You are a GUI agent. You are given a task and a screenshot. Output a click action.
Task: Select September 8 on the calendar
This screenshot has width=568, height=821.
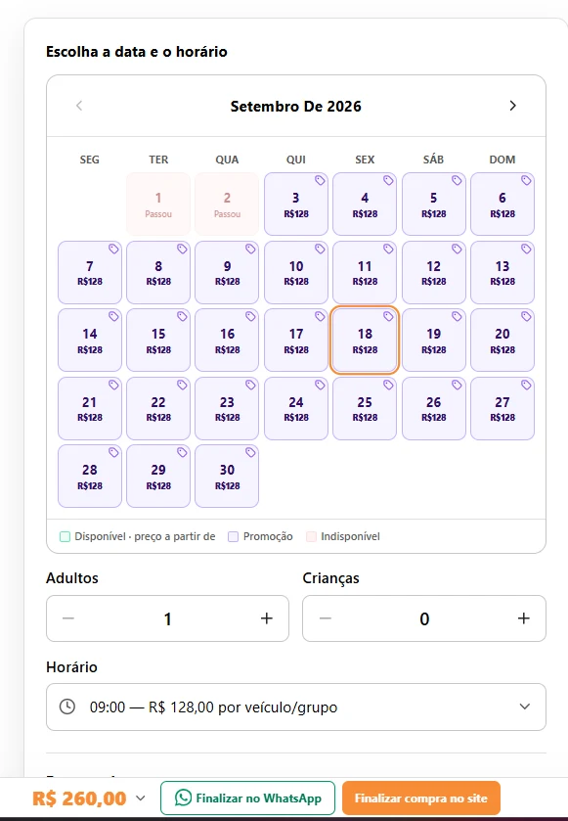tap(158, 272)
